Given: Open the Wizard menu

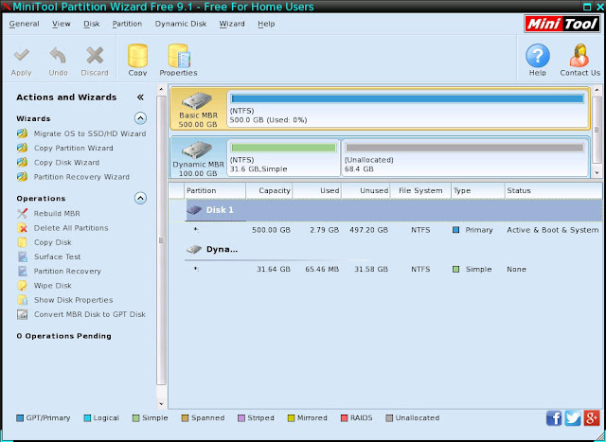Looking at the screenshot, I should tap(232, 24).
